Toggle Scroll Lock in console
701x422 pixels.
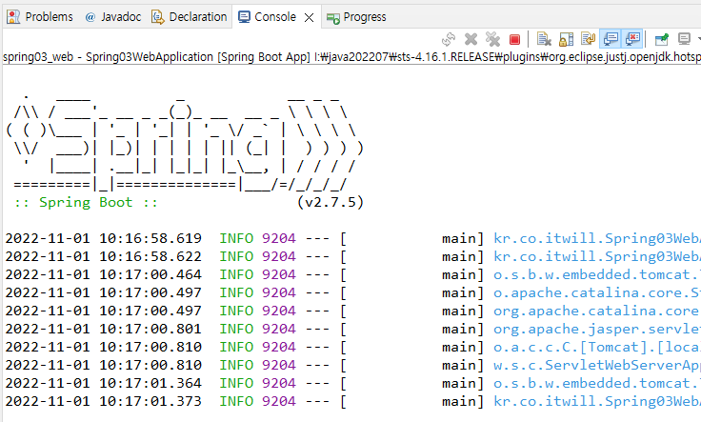[x=566, y=39]
